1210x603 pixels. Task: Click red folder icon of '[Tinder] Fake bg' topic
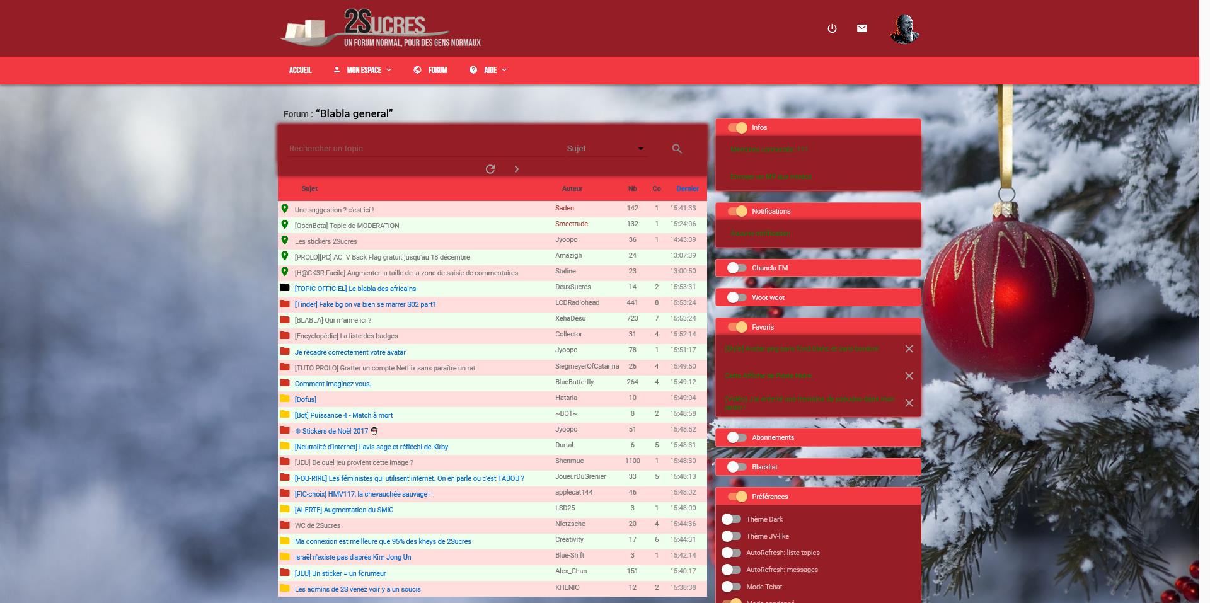click(x=285, y=303)
